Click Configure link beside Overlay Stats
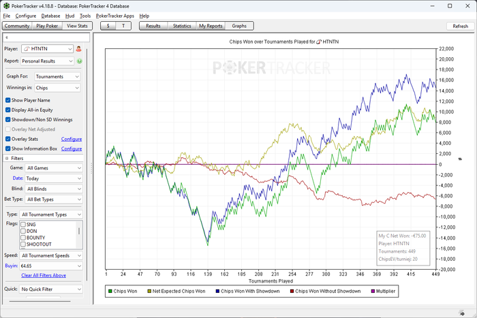Viewport: 477px width, 318px height. coord(72,139)
